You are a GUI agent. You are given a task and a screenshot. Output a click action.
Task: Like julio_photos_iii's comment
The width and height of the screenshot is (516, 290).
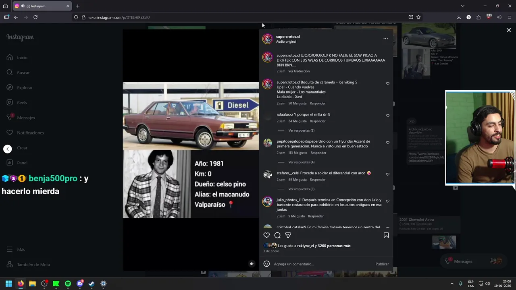388,201
